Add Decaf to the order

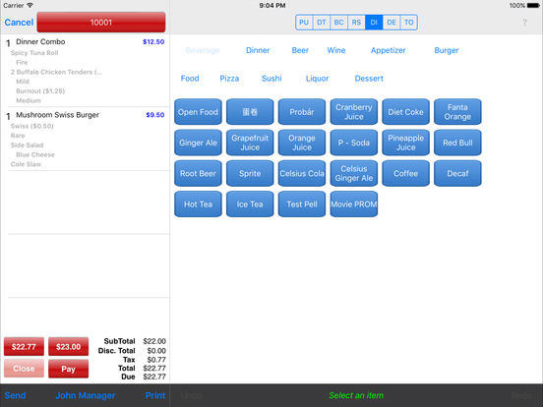pyautogui.click(x=457, y=173)
